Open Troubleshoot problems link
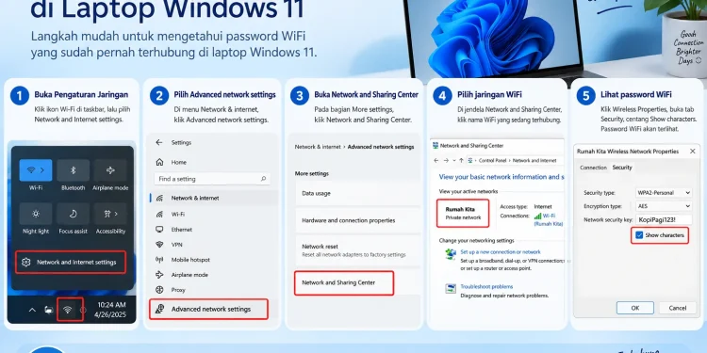This screenshot has width=707, height=353. (x=486, y=287)
